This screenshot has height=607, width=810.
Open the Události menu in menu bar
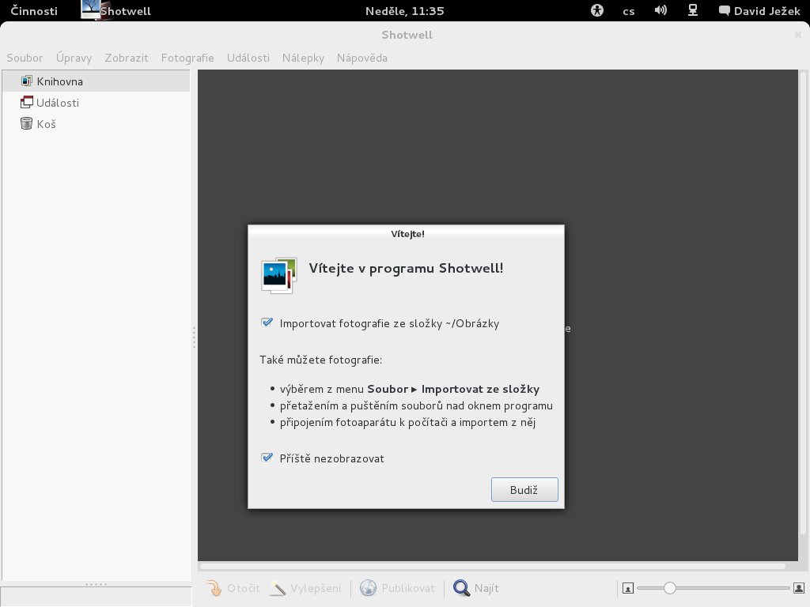click(248, 58)
